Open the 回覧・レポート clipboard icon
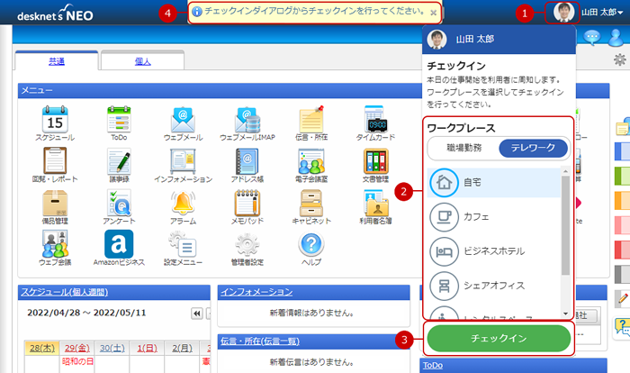 tap(55, 160)
